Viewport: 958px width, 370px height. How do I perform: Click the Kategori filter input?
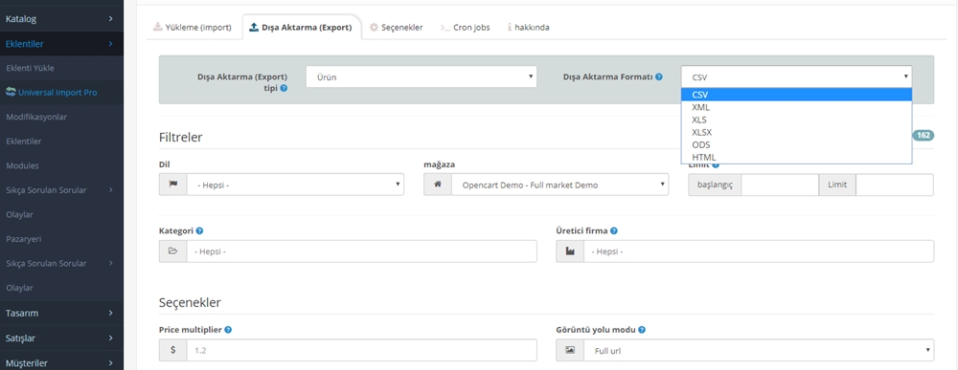point(362,251)
